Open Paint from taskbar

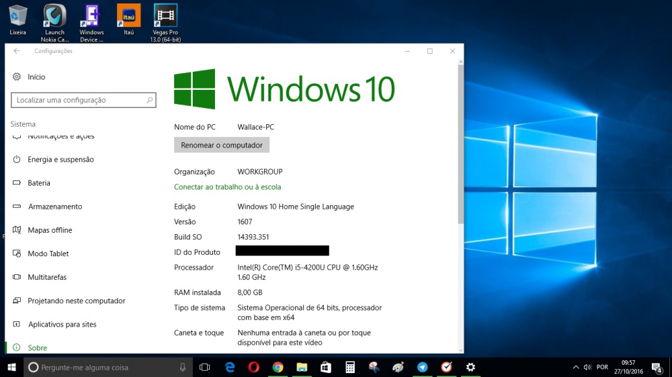[398, 367]
